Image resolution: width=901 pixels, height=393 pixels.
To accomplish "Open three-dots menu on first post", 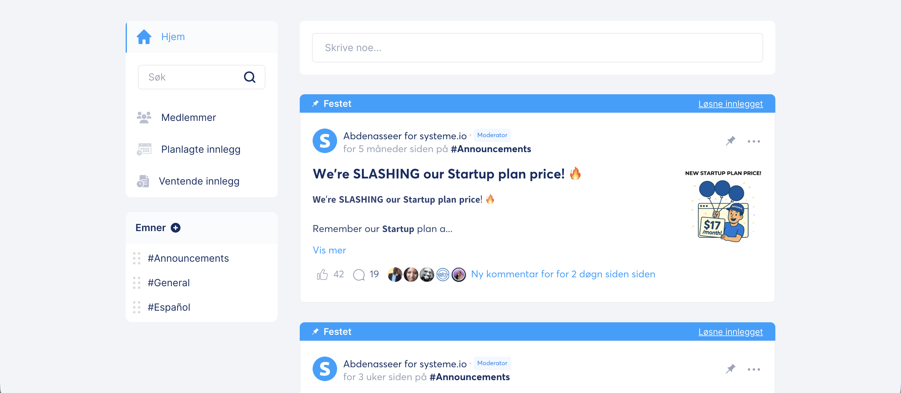I will [x=753, y=141].
